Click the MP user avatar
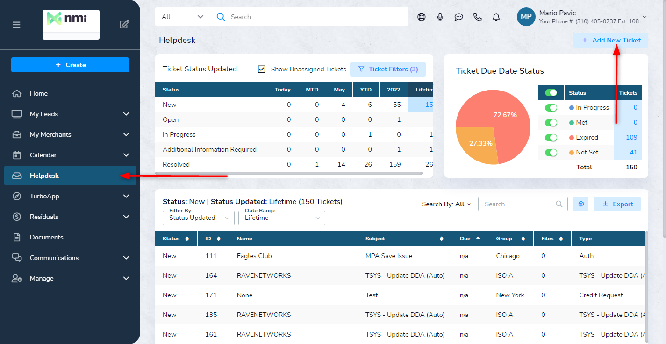The width and height of the screenshot is (666, 344). (526, 17)
